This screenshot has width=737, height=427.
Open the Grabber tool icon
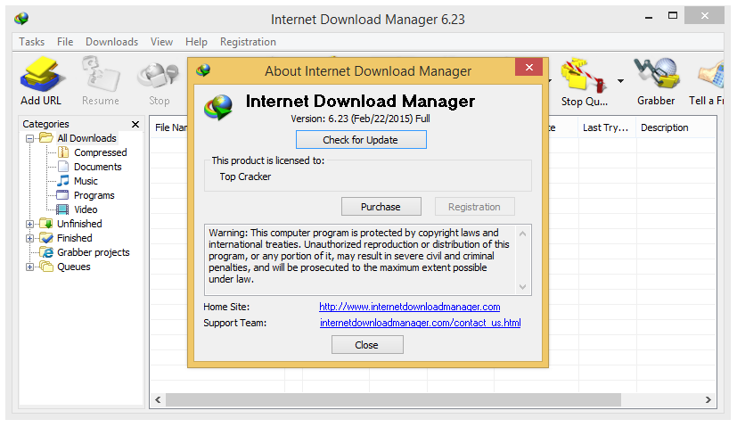pyautogui.click(x=656, y=74)
